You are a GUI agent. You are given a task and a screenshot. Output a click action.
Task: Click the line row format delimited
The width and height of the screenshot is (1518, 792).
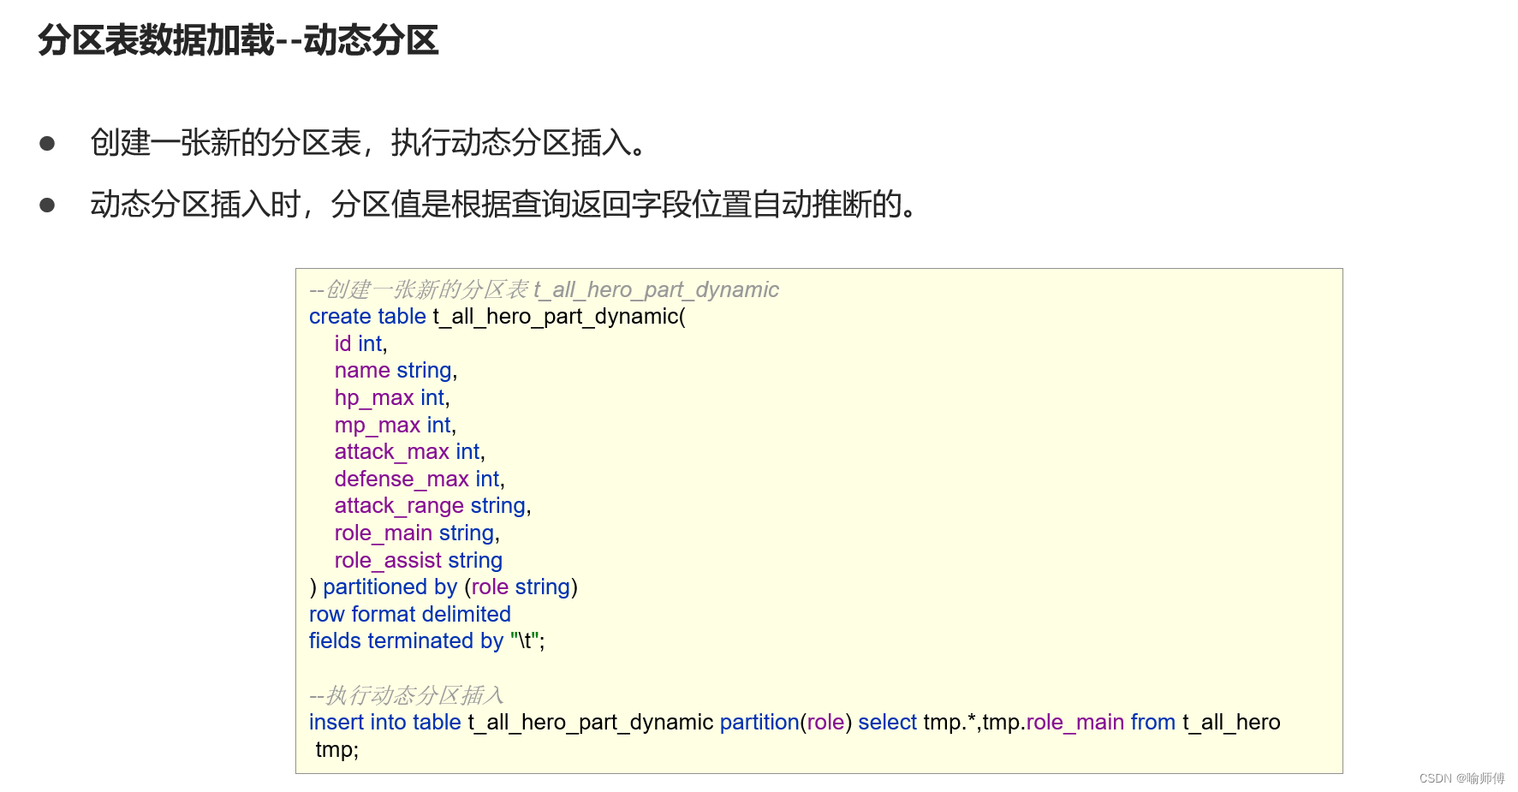pyautogui.click(x=410, y=615)
